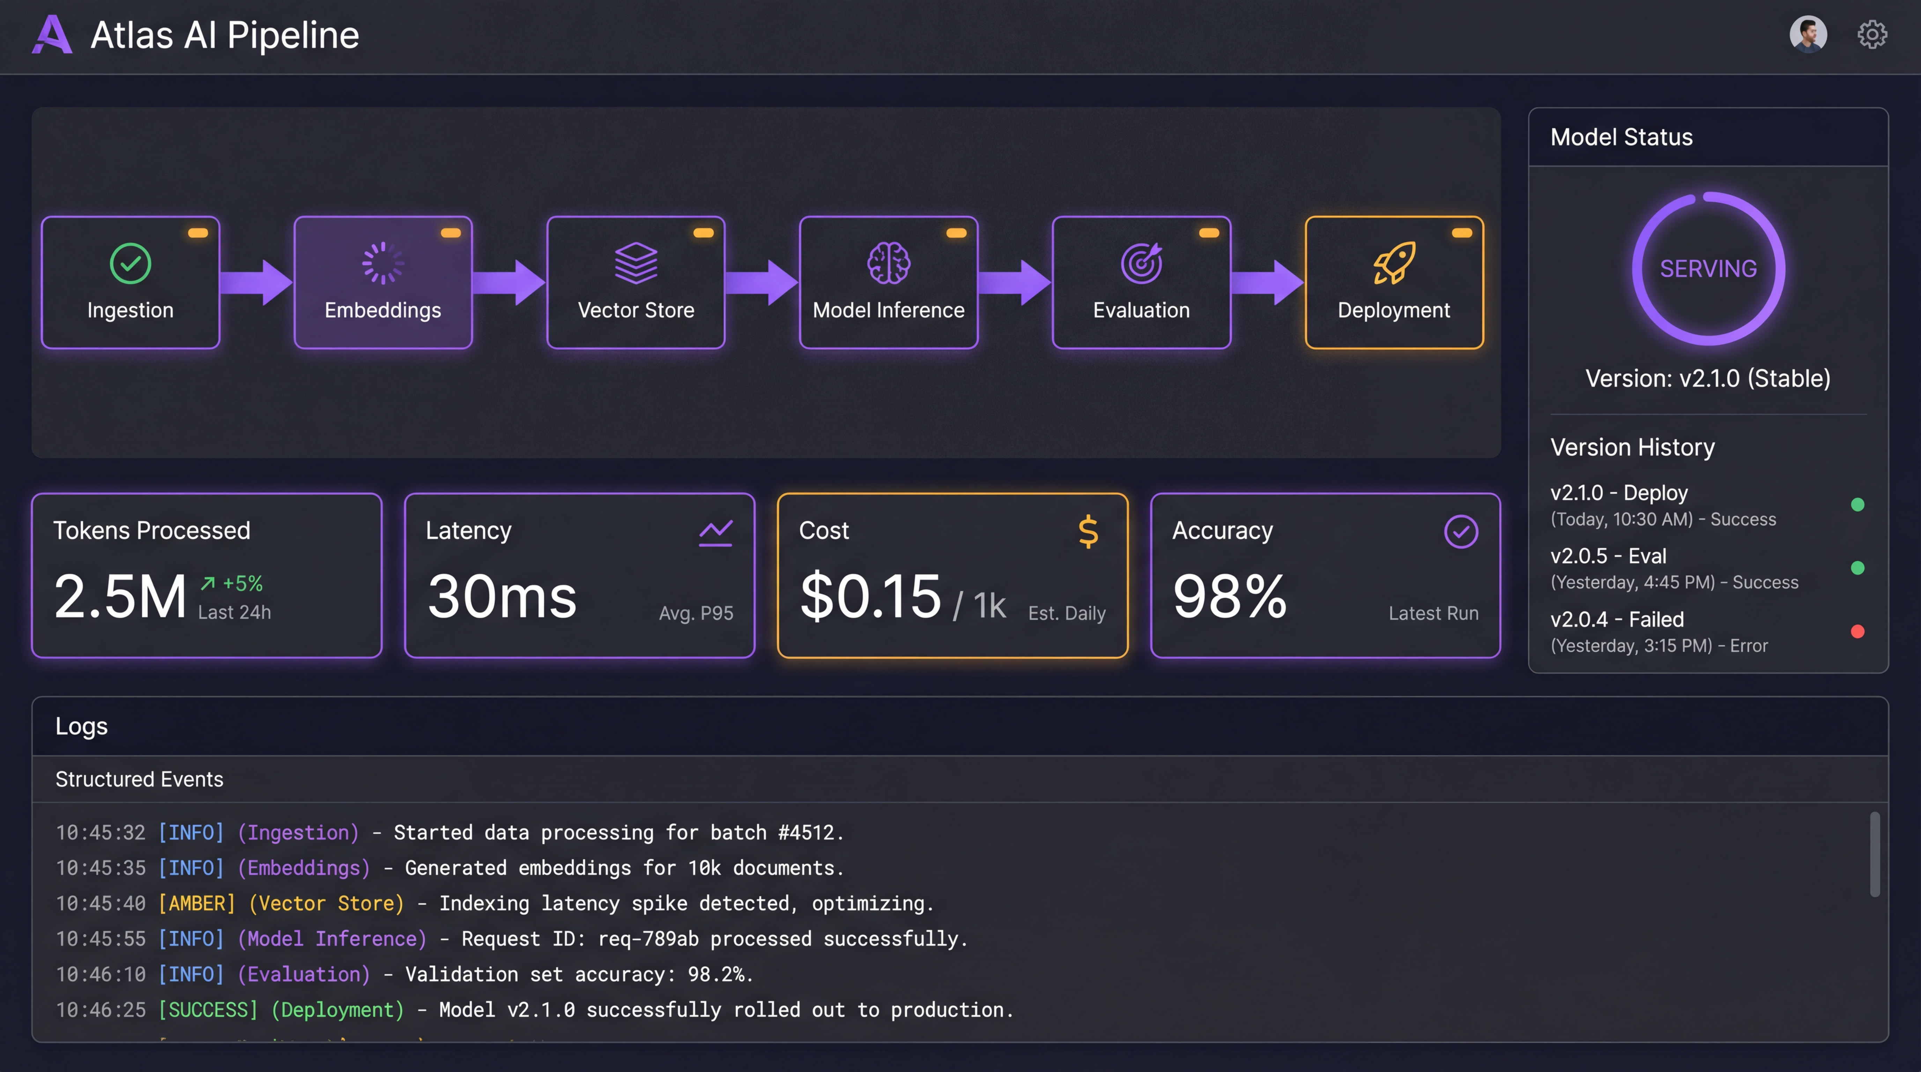The height and width of the screenshot is (1072, 1921).
Task: Click the Logs panel scrollbar
Action: click(x=1874, y=854)
